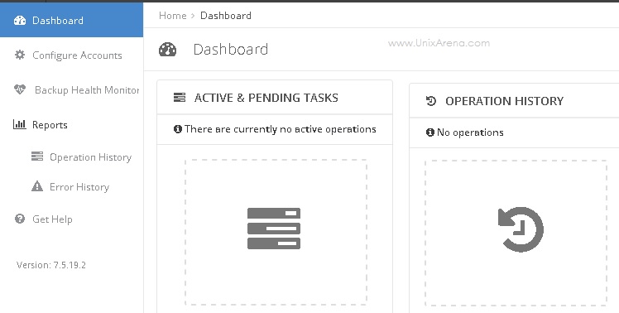
Task: Click the Error History warning triangle icon
Action: 37,186
